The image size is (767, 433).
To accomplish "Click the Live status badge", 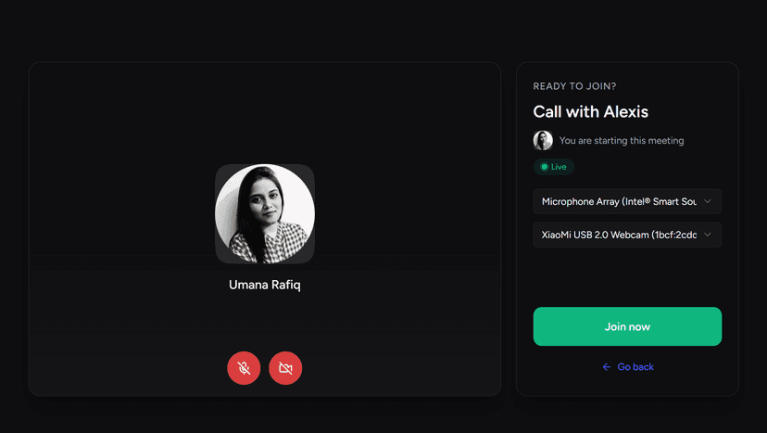I will pyautogui.click(x=554, y=167).
